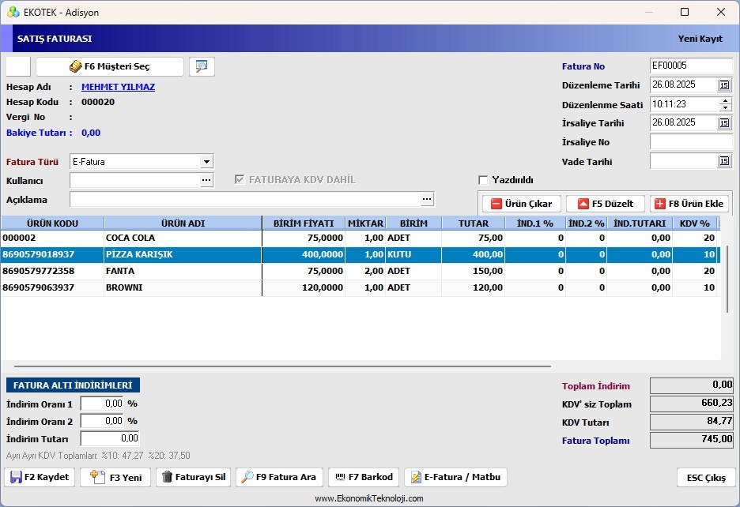Click the İrsaliye No input field

[x=691, y=142]
